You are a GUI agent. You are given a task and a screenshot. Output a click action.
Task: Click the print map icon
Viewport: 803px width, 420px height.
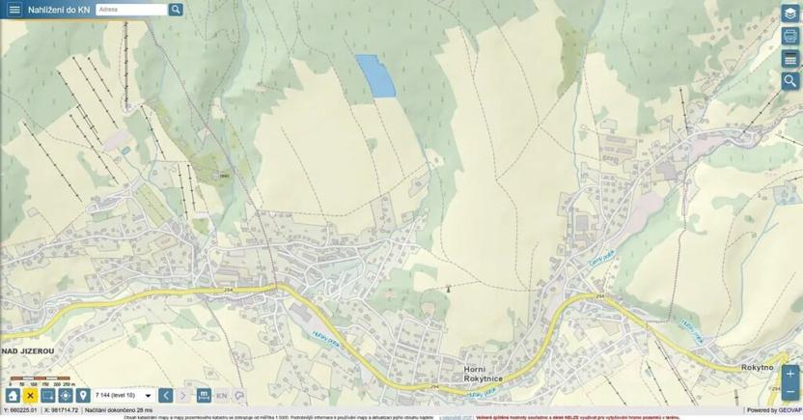(789, 37)
